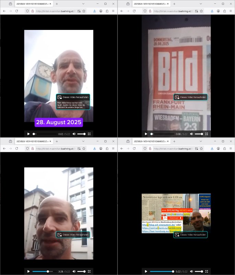Open the tab list chevron in the bottom-left window
Screen dimensions: 235x275
[x=83, y=141]
